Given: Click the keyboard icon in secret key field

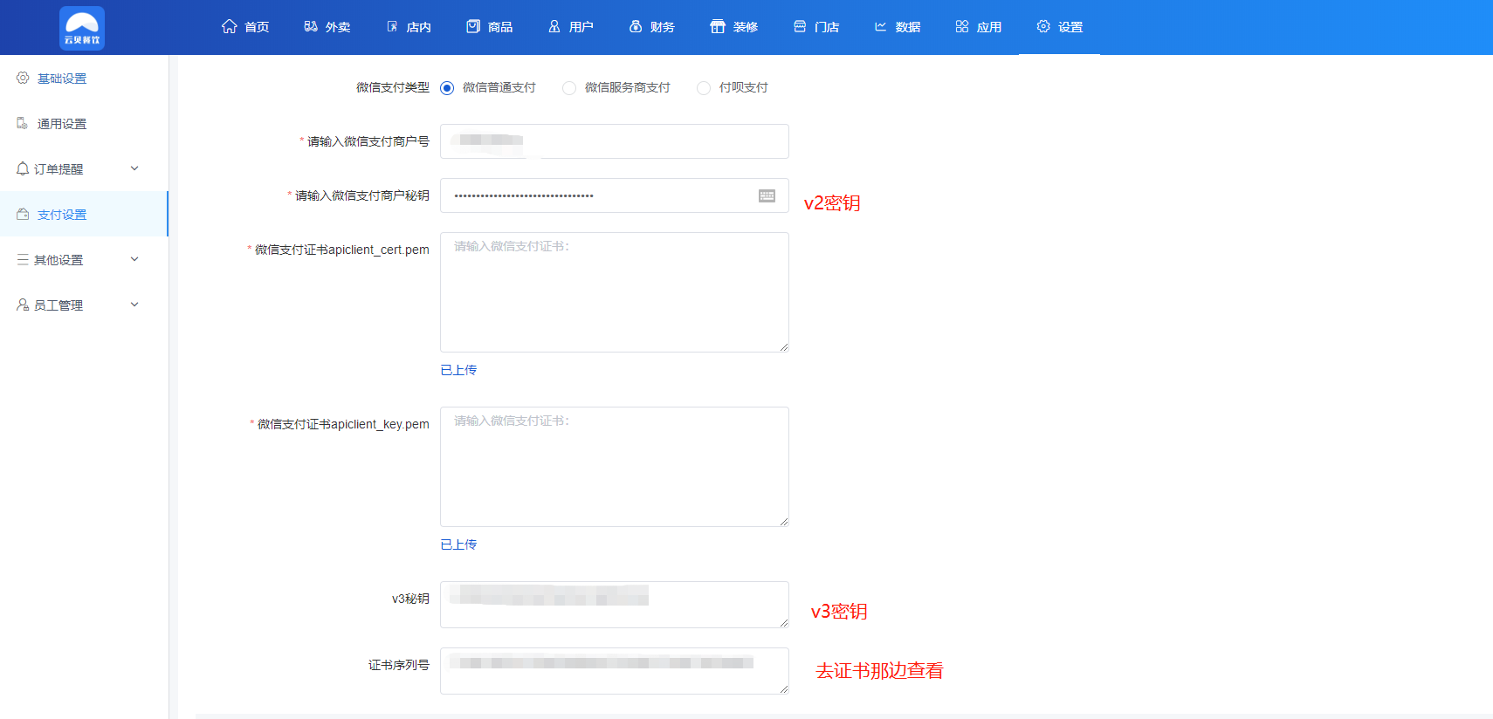Looking at the screenshot, I should point(767,195).
